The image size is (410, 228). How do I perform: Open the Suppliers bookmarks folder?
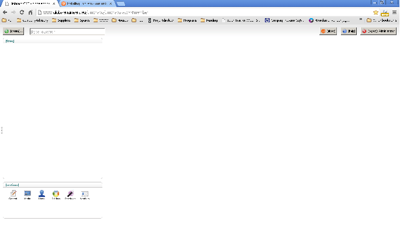(61, 20)
